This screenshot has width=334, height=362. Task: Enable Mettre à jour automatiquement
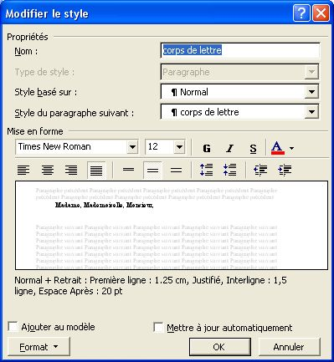coord(158,328)
